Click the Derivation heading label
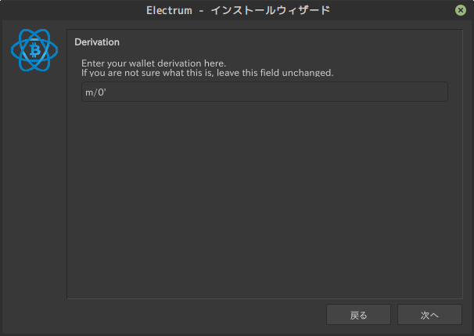This screenshot has width=474, height=336. tap(97, 42)
